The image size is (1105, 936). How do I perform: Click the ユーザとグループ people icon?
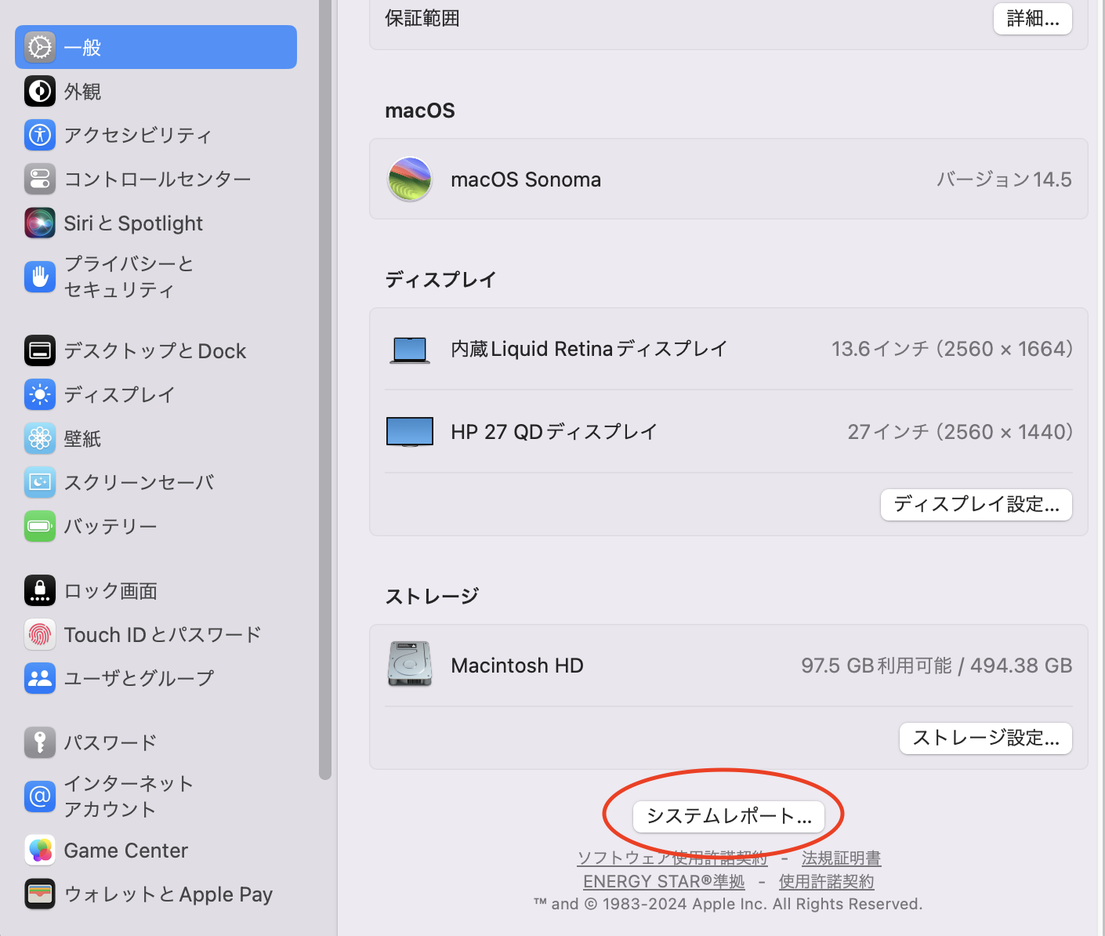(40, 678)
